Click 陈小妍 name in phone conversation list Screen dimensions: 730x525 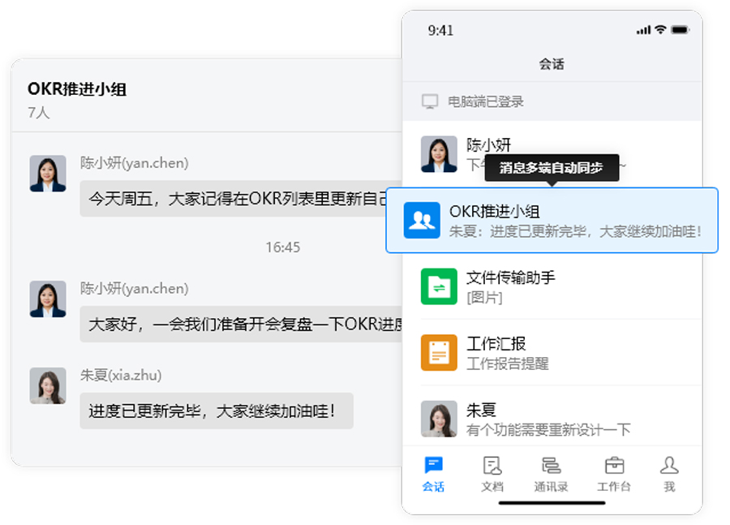[x=489, y=145]
